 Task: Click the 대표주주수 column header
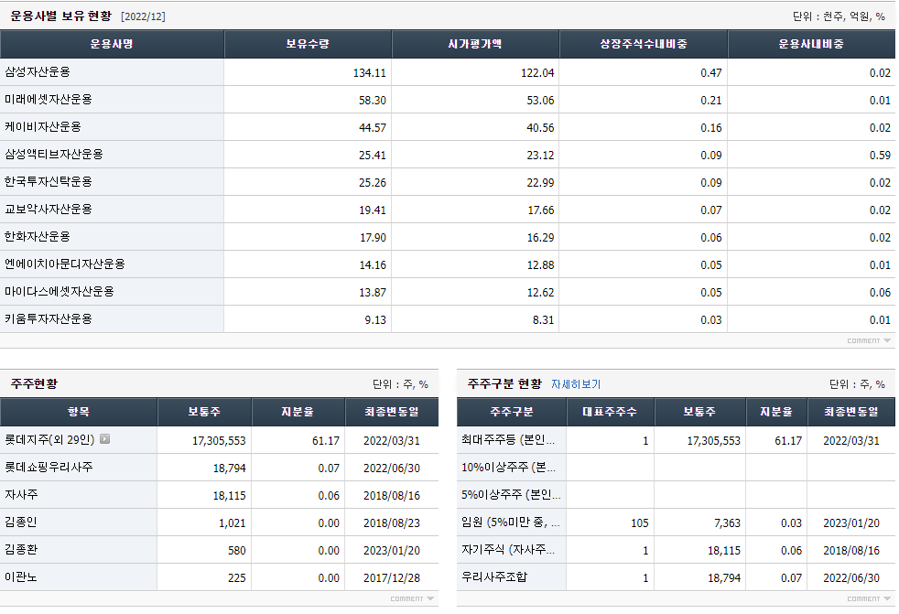point(610,412)
